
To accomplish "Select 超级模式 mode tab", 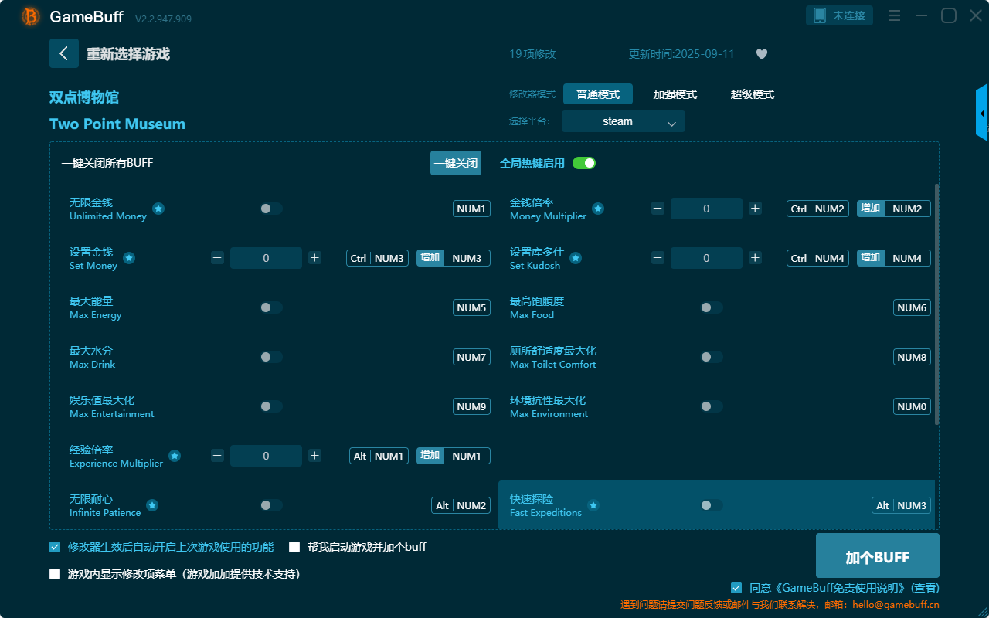I will [x=753, y=94].
